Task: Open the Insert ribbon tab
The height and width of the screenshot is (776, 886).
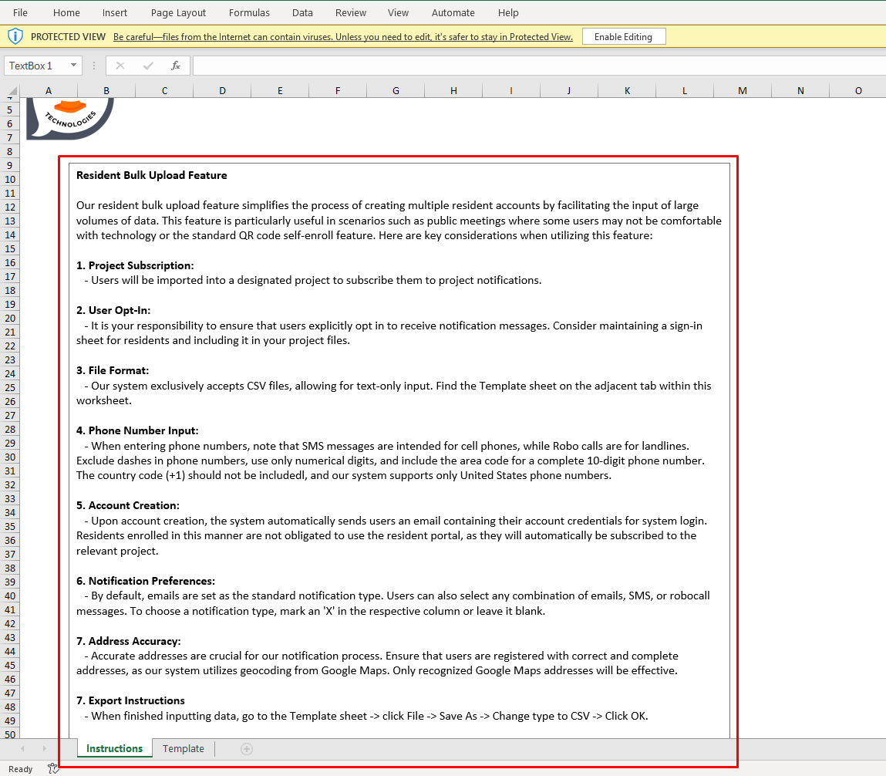Action: (115, 12)
